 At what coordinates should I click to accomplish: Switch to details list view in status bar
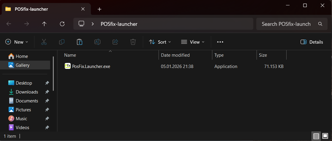pyautogui.click(x=316, y=136)
